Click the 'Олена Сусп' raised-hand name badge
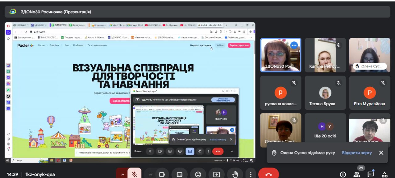Screen dimensions: 395x178 (x=370, y=66)
